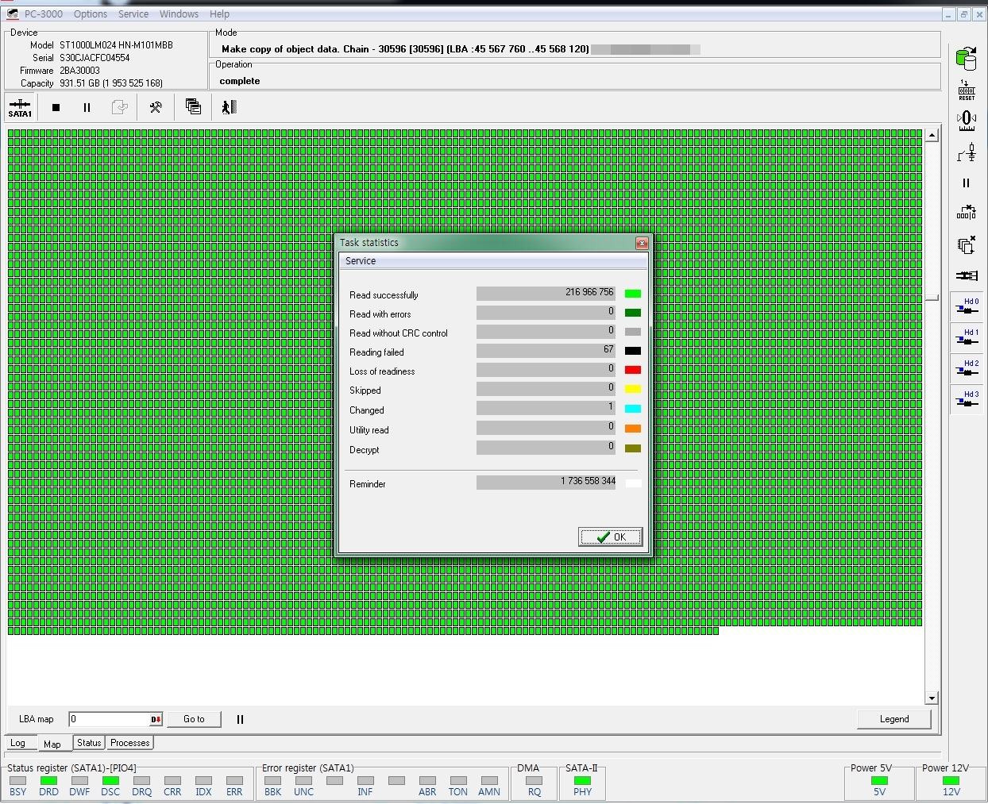
Task: Switch to the Processes tab
Action: 130,743
